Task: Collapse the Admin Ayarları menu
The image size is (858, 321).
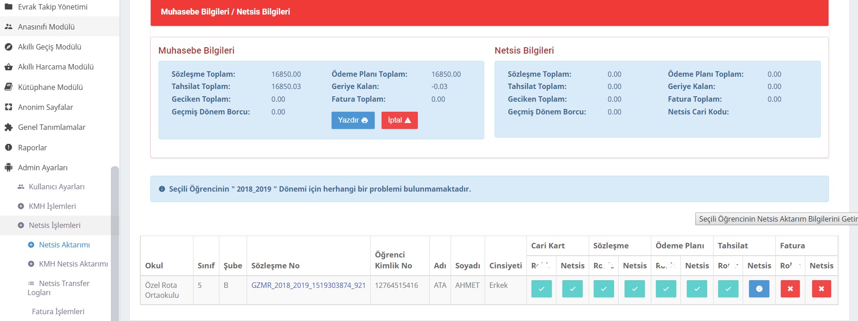Action: click(43, 168)
